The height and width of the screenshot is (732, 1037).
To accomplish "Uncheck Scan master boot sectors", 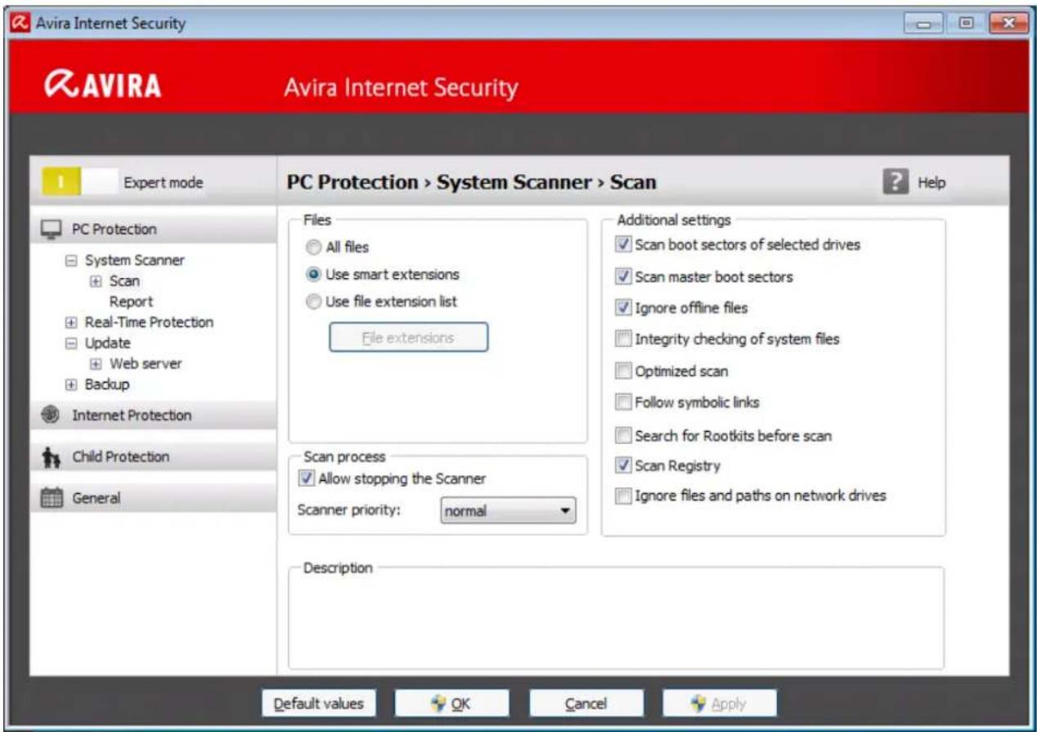I will coord(623,276).
